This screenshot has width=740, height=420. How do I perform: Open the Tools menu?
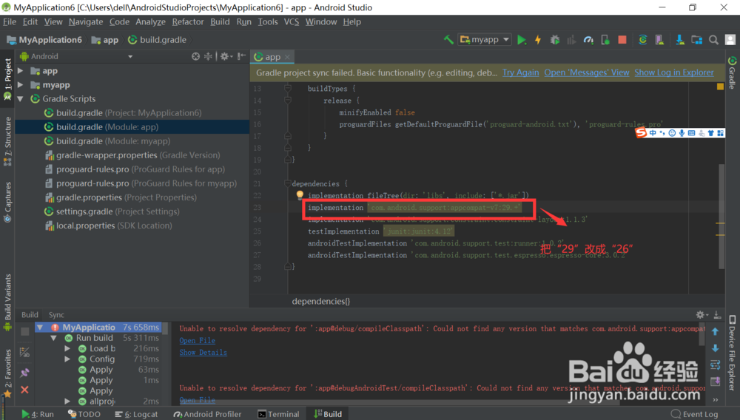[x=268, y=21]
